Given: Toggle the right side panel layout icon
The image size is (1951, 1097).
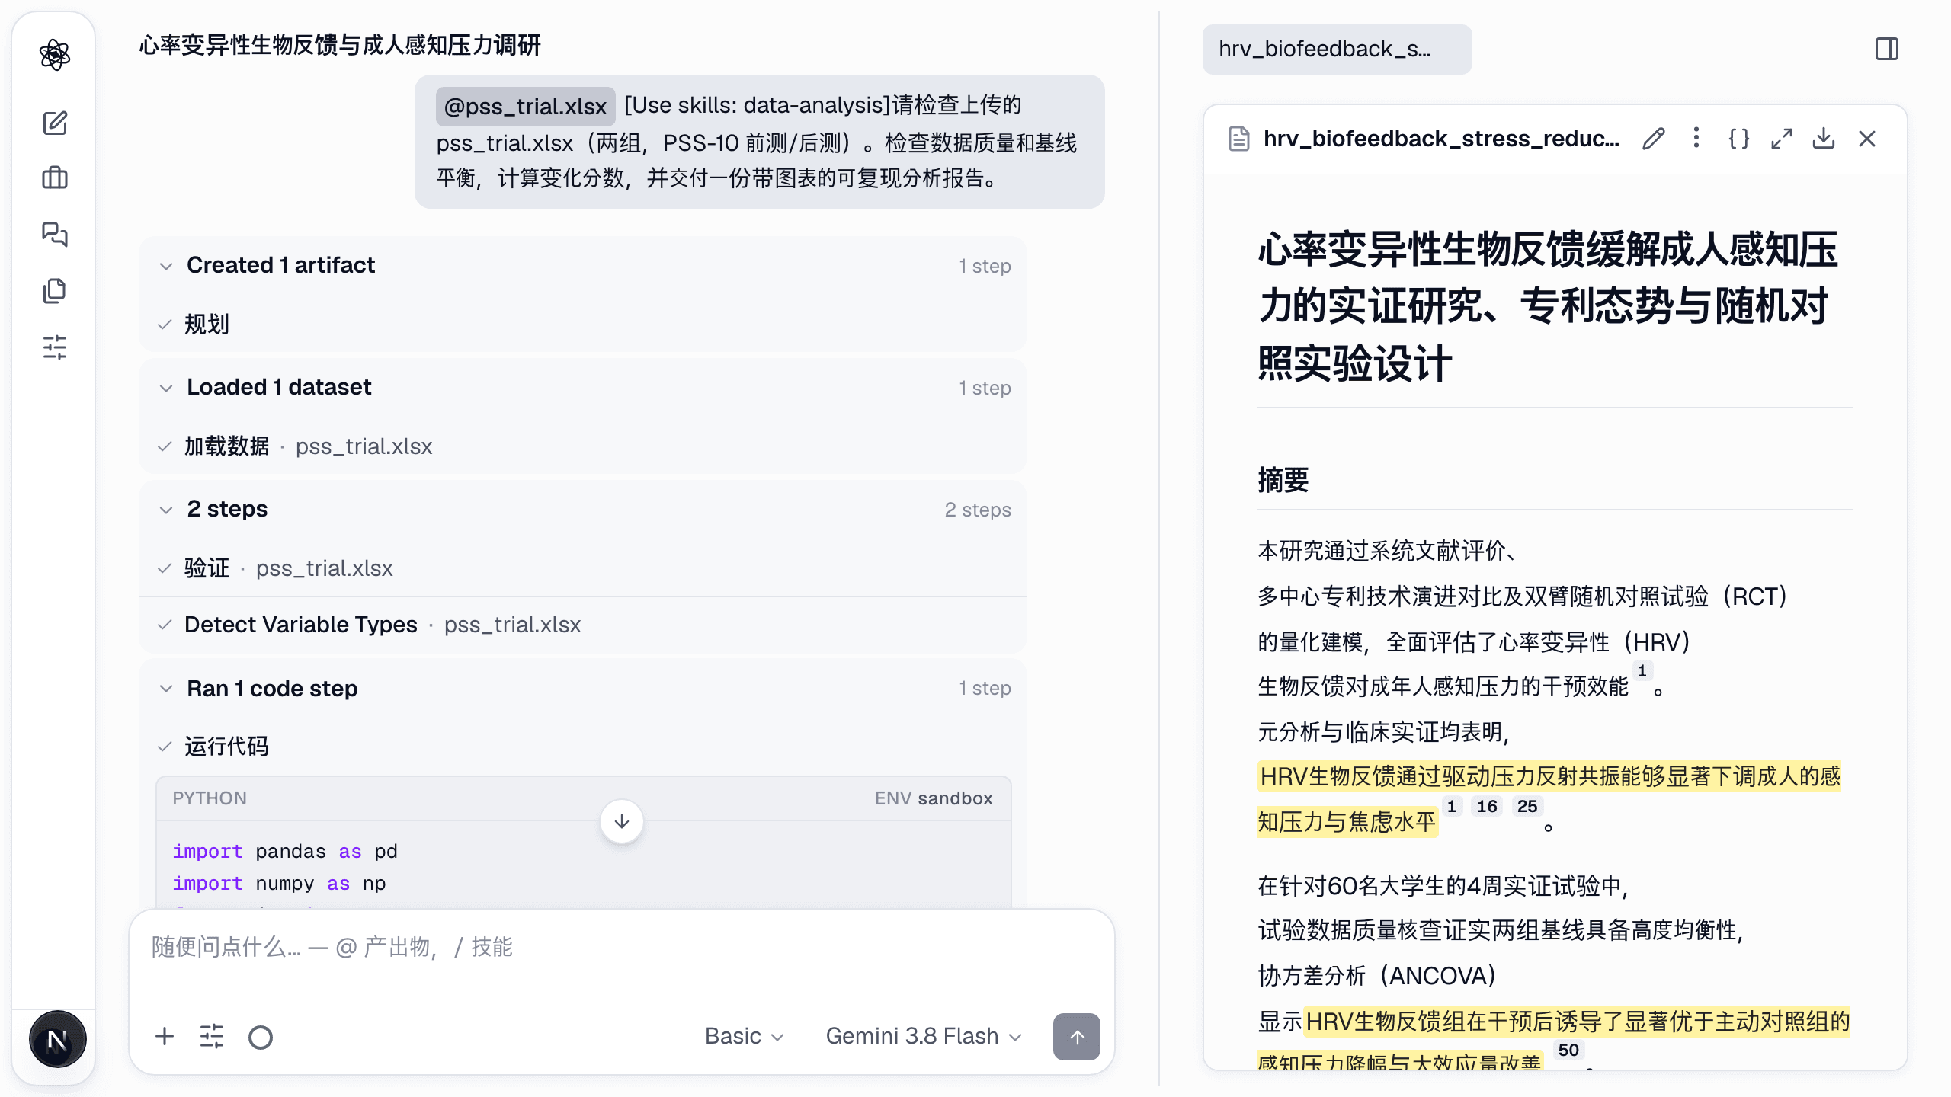Looking at the screenshot, I should [1886, 50].
